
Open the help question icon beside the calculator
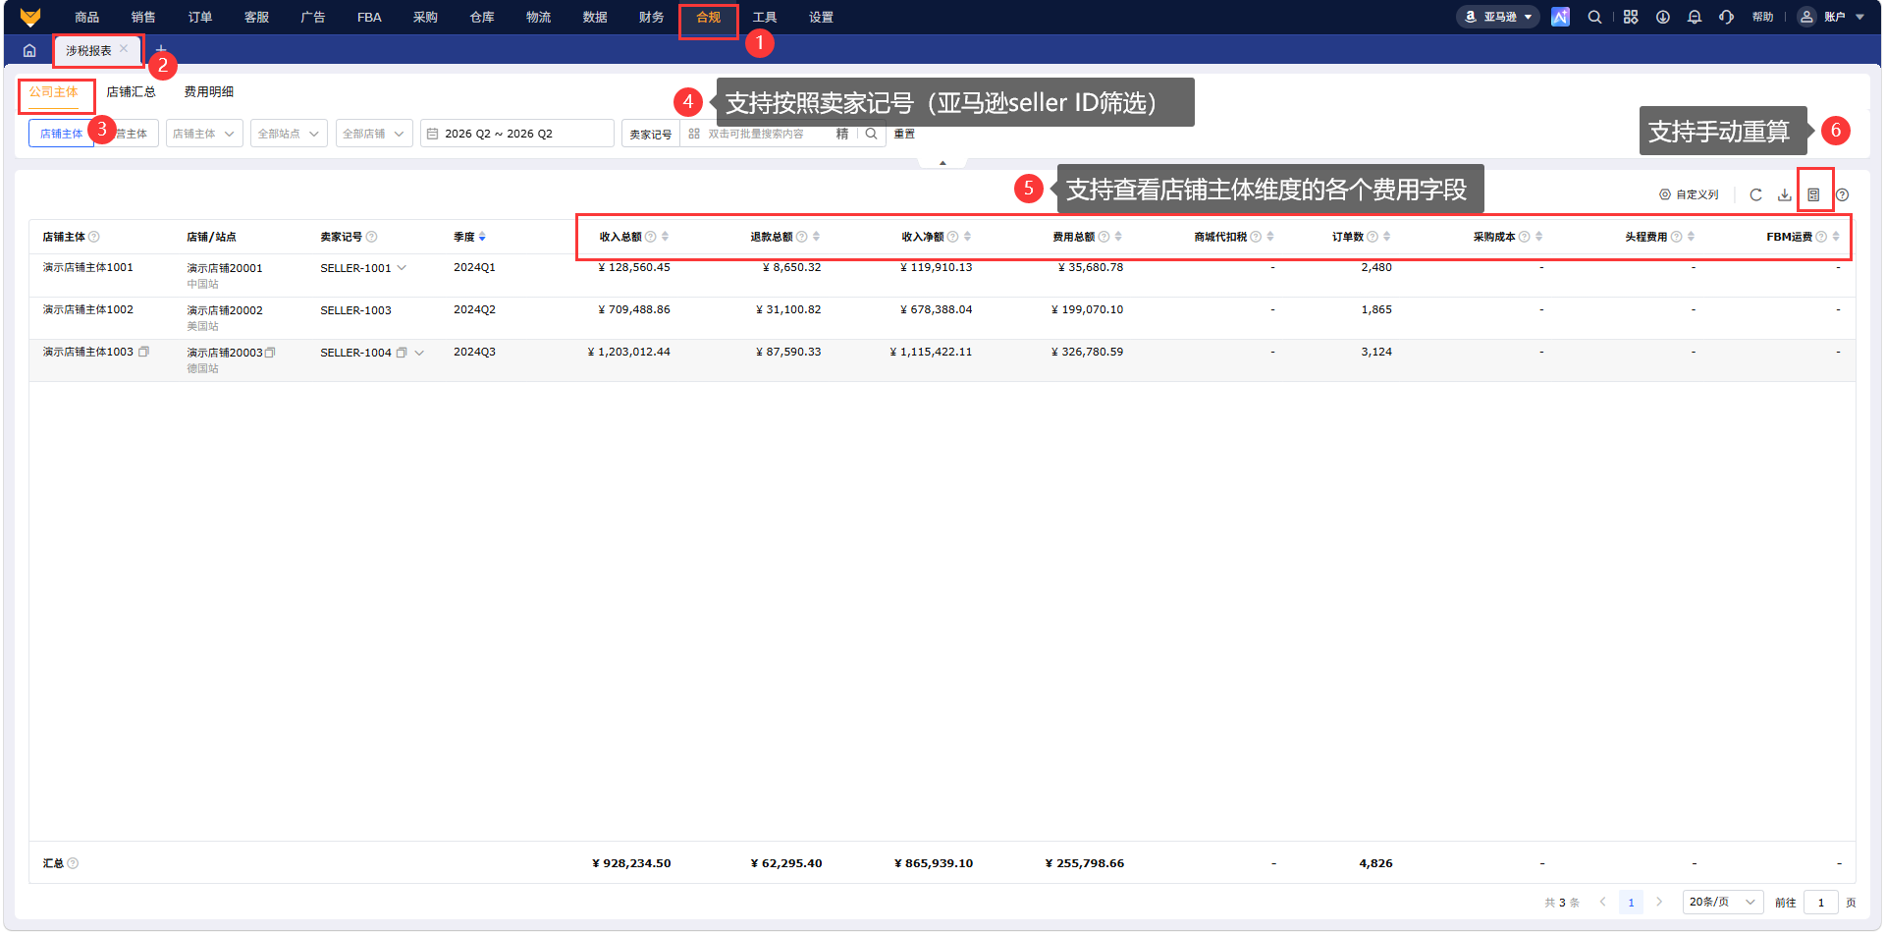[1843, 194]
